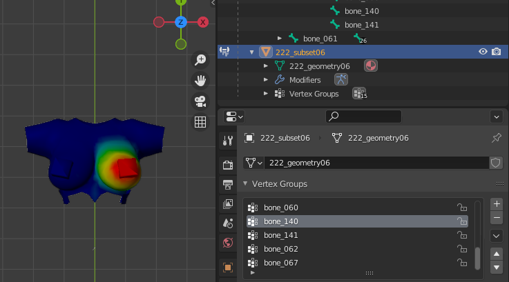
Task: Open the mesh data browse dropdown
Action: click(x=253, y=163)
